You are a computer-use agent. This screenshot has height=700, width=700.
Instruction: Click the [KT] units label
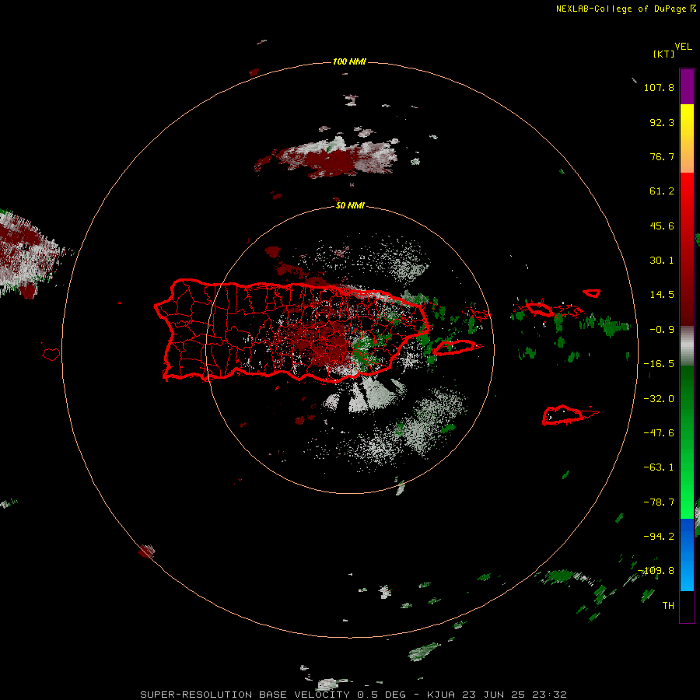[x=663, y=54]
